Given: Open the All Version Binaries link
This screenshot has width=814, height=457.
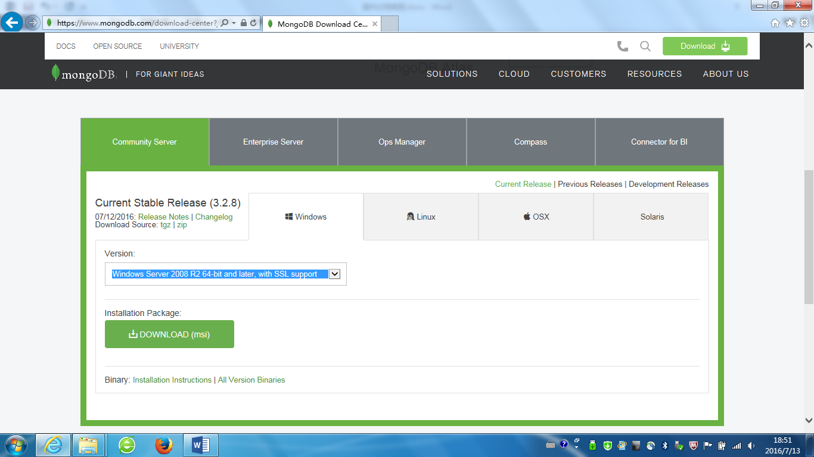Looking at the screenshot, I should [x=251, y=380].
